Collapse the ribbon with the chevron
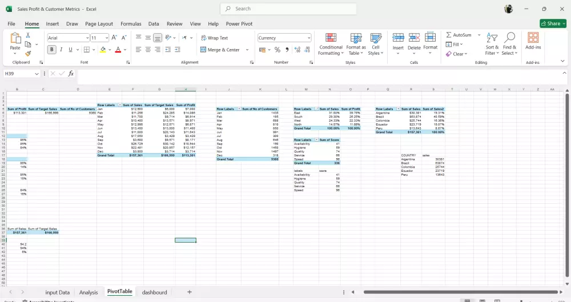The width and height of the screenshot is (571, 302). (562, 61)
